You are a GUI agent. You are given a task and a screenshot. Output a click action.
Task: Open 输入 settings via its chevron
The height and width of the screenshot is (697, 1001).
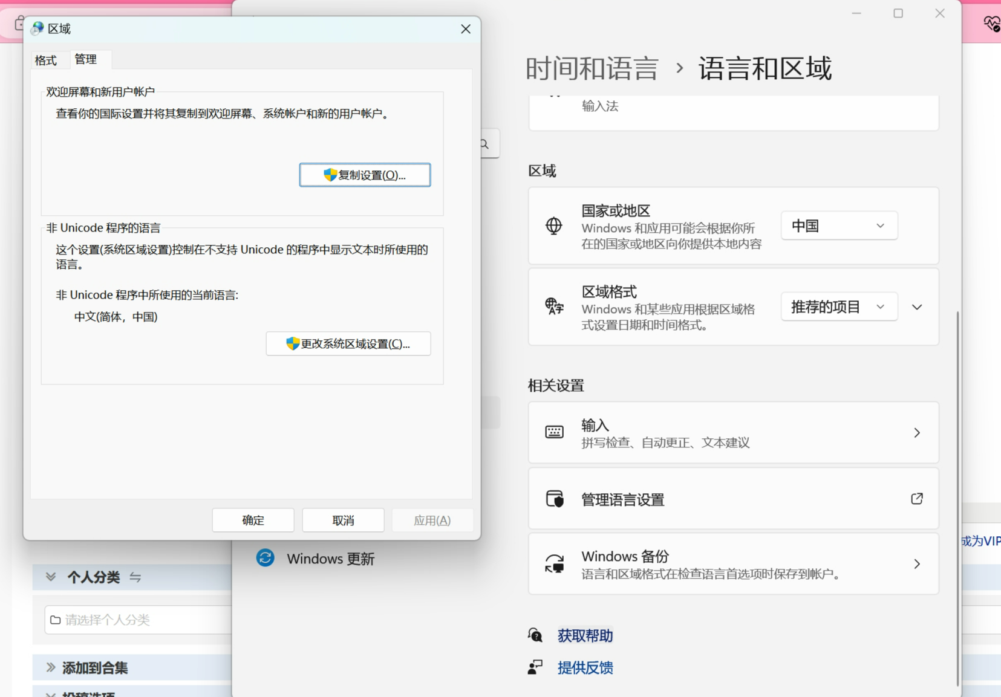coord(917,433)
